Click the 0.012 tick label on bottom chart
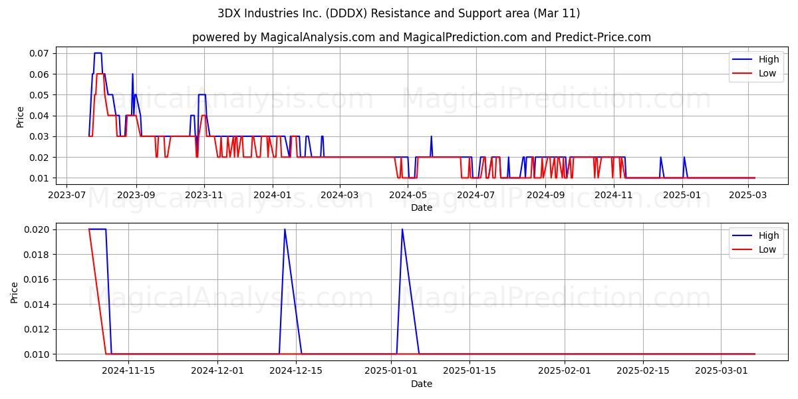798x399 pixels. (38, 329)
